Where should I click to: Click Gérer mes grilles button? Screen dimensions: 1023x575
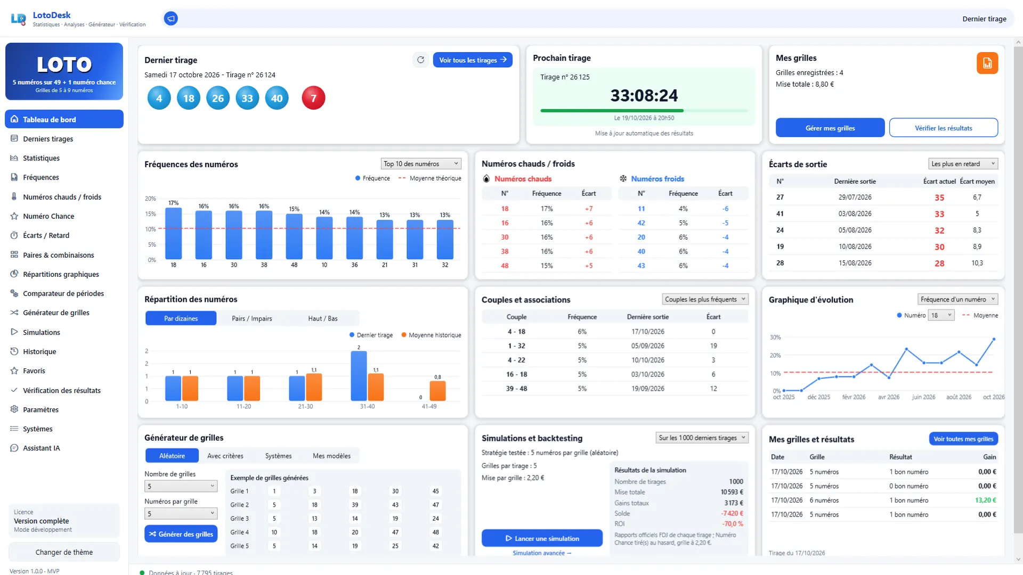pos(830,128)
